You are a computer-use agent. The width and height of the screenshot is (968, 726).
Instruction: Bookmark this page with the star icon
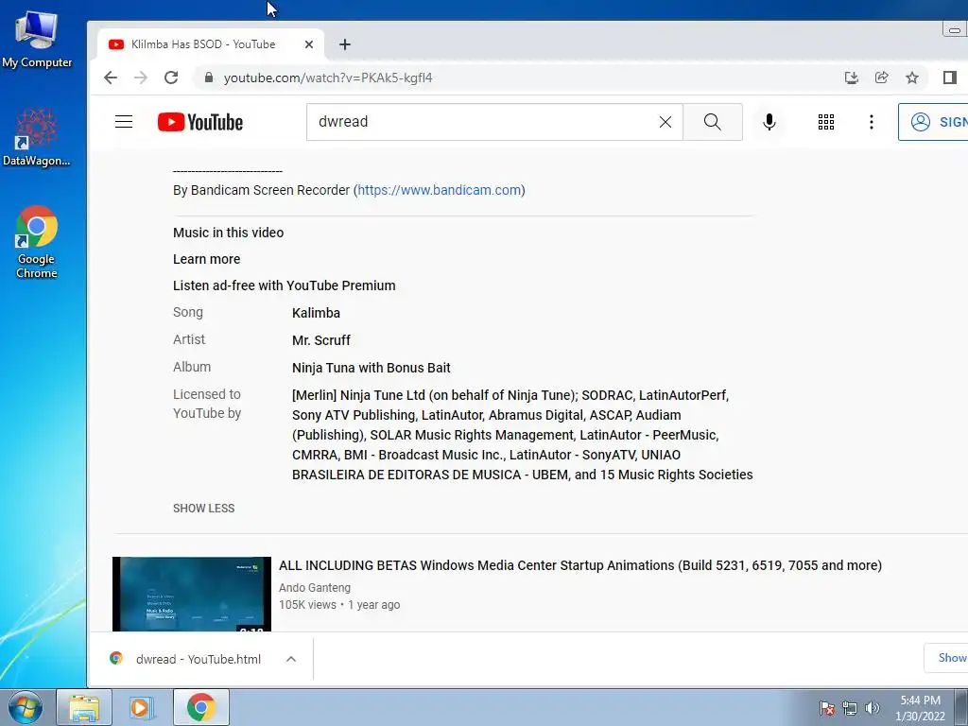pos(912,78)
